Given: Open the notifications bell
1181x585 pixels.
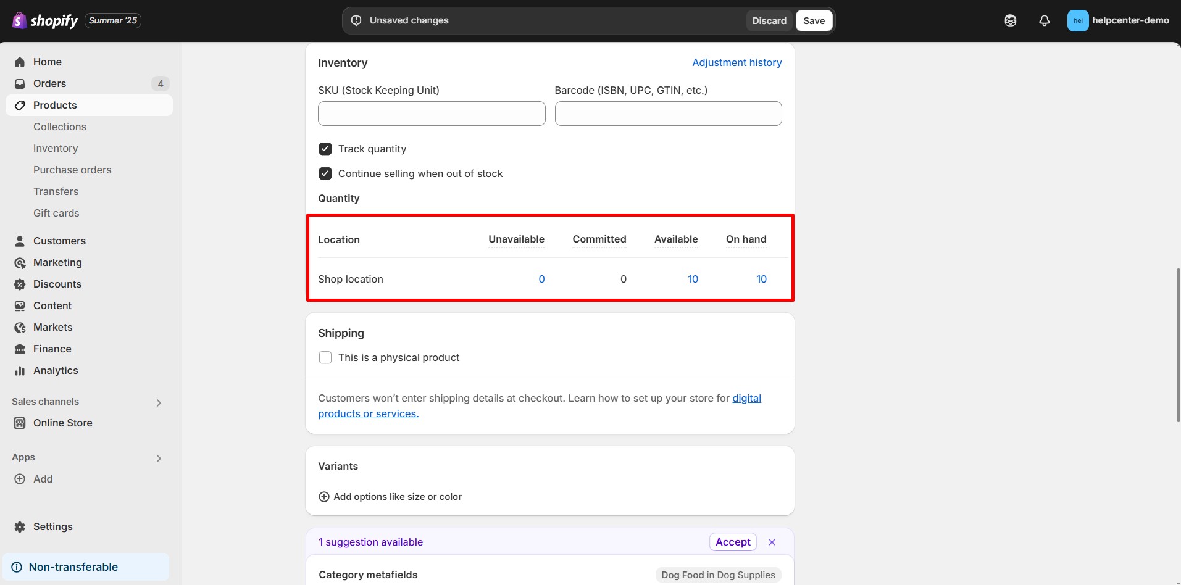Looking at the screenshot, I should coord(1045,20).
